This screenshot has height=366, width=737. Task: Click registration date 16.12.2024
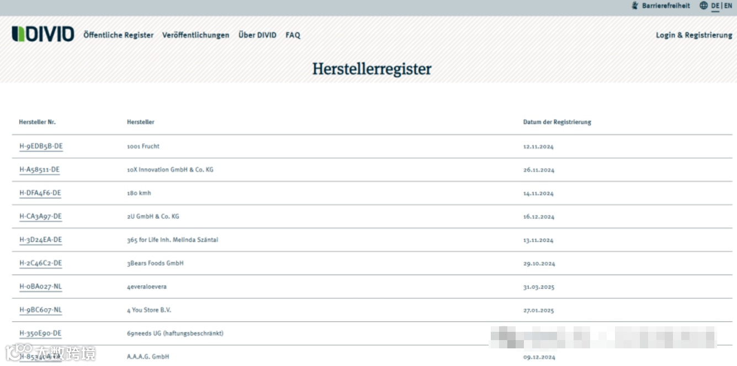coord(539,217)
